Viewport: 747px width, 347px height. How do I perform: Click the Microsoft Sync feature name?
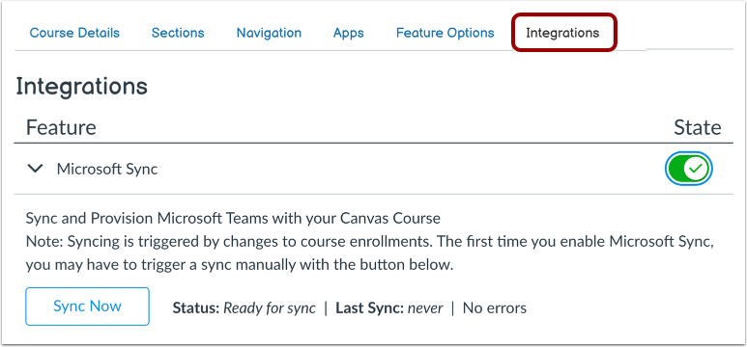tap(107, 169)
